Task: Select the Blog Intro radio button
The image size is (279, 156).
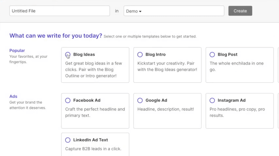Action: coord(140,54)
